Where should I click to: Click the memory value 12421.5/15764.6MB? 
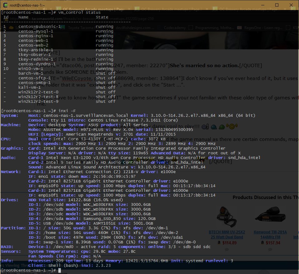147,261
